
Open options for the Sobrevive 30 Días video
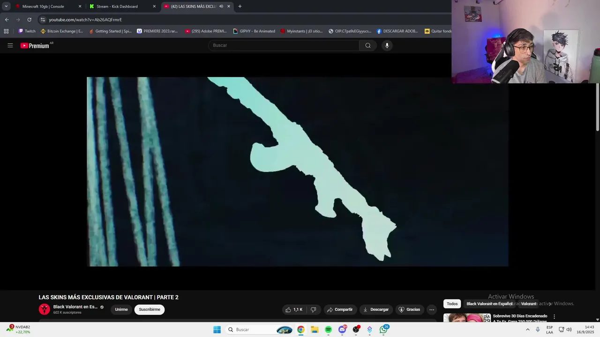pos(554,317)
